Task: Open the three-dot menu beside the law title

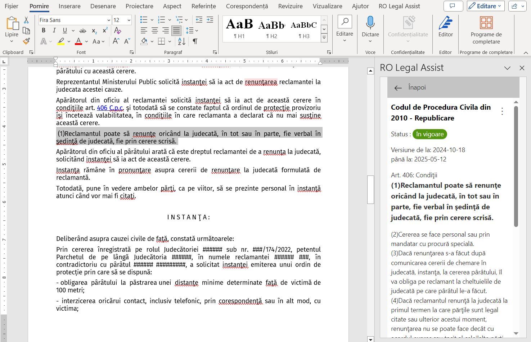Action: [x=502, y=112]
